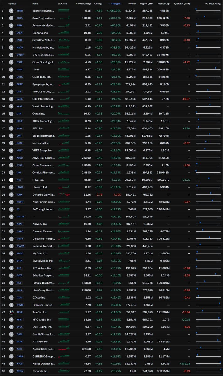
Task: Sort by Avg Vol (3M) header
Action: point(146,3)
